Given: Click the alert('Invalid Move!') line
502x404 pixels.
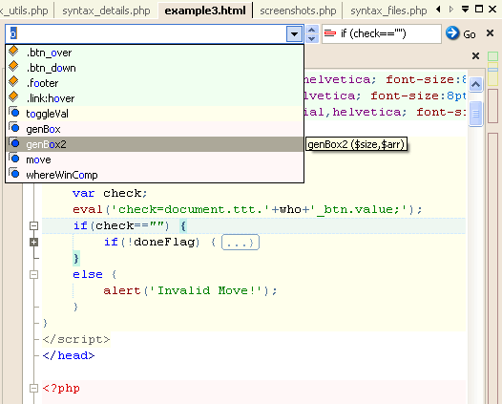Looking at the screenshot, I should coord(190,290).
